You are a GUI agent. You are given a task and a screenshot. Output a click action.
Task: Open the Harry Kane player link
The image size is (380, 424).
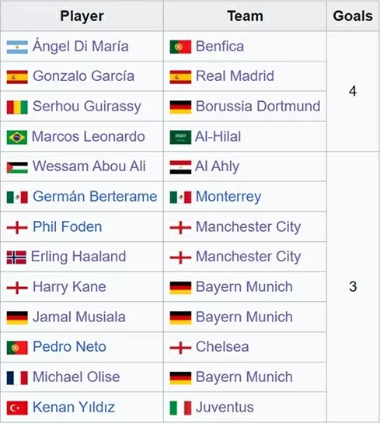pos(69,287)
